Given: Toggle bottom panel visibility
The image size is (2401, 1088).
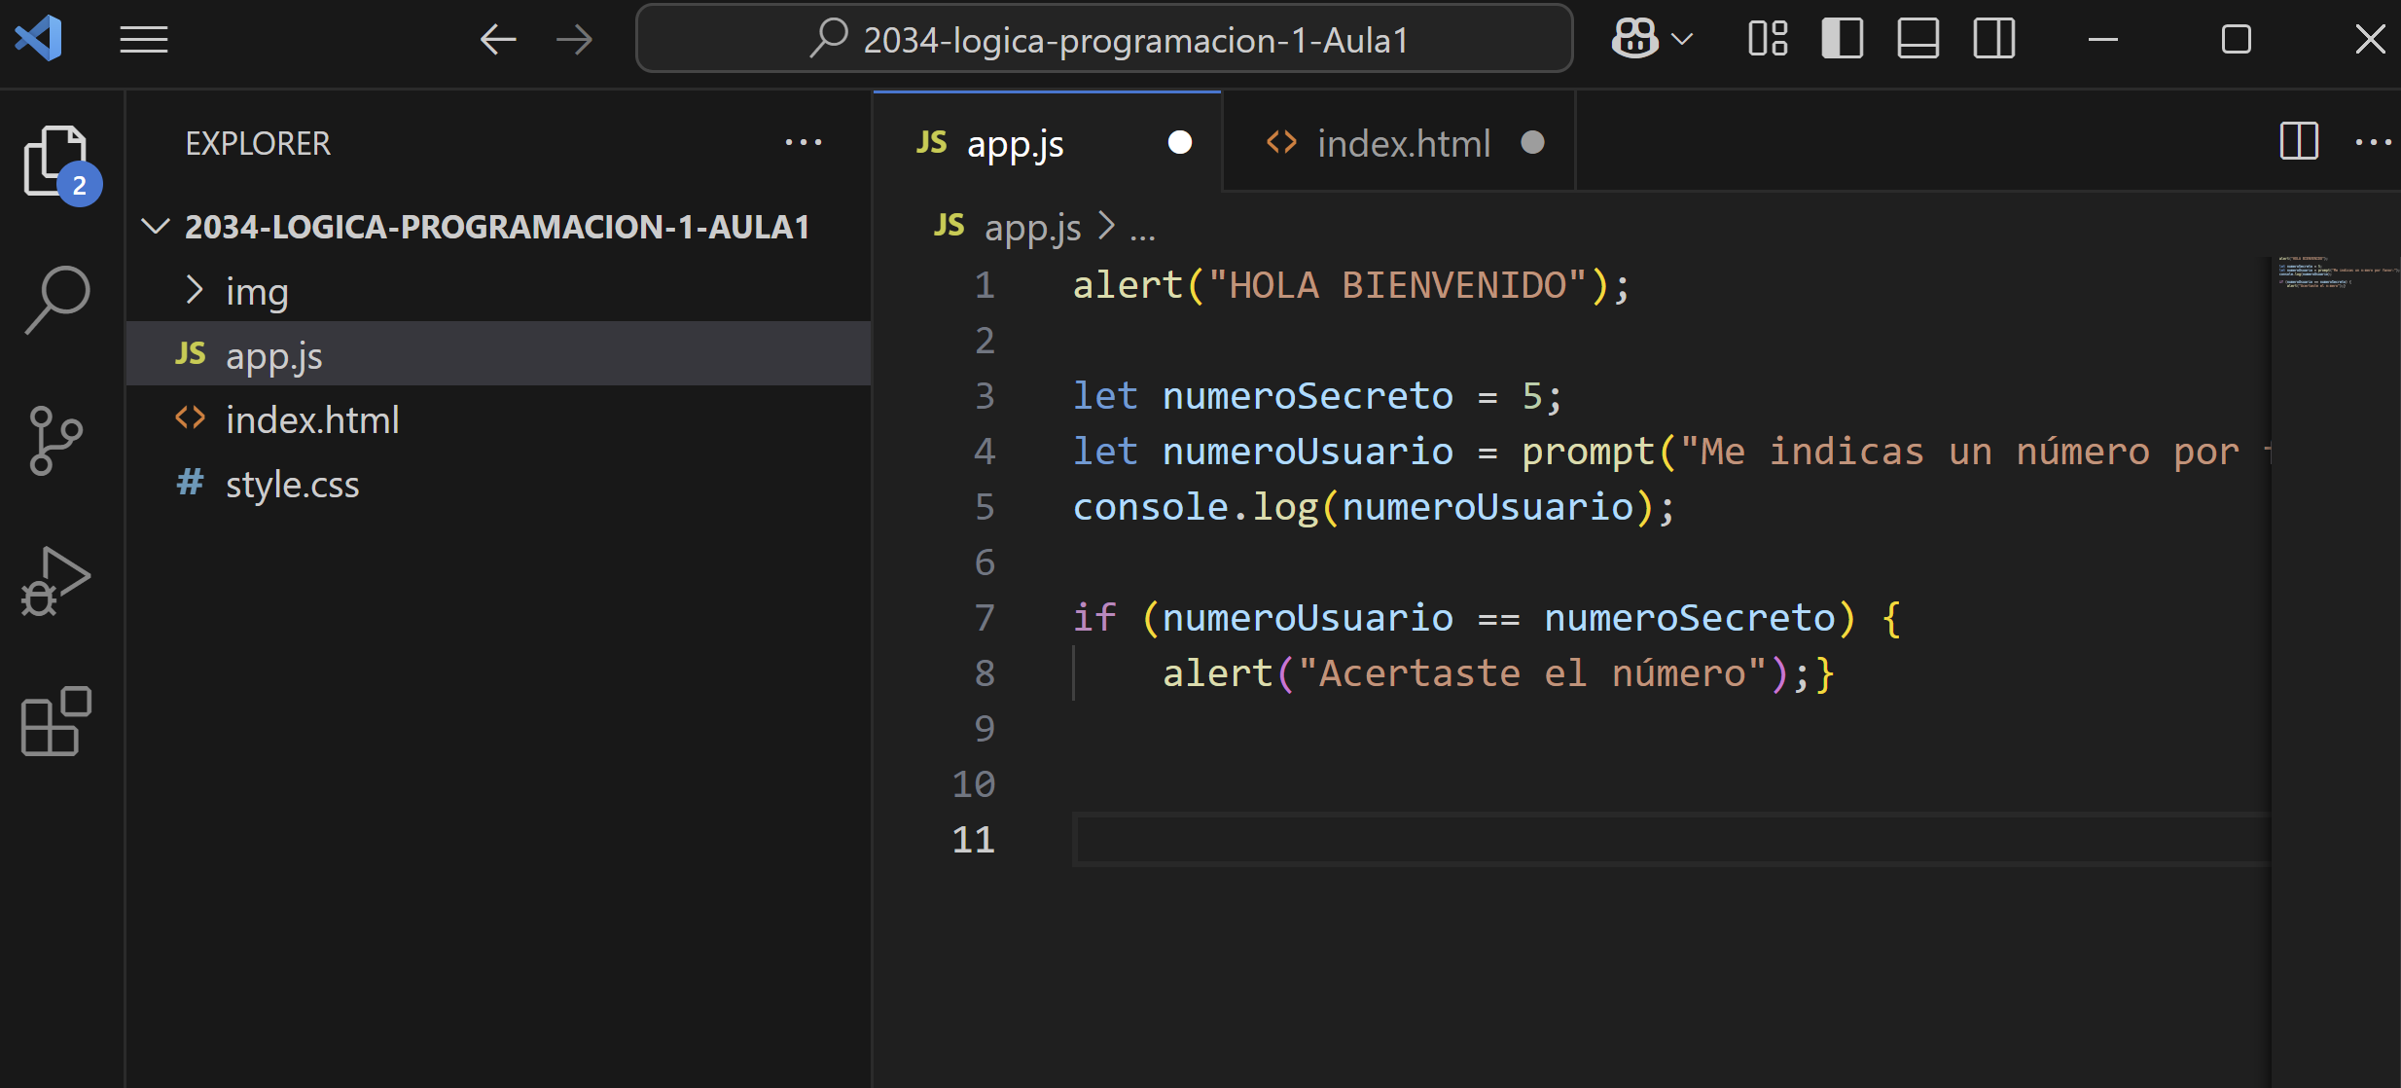Looking at the screenshot, I should (1918, 39).
